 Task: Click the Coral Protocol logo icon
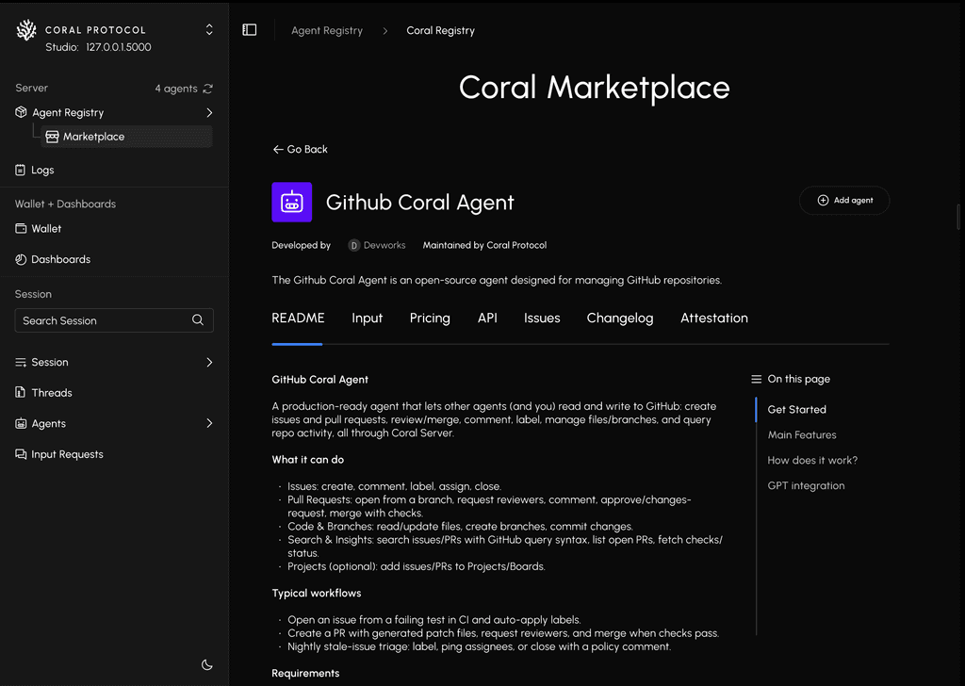pos(25,28)
